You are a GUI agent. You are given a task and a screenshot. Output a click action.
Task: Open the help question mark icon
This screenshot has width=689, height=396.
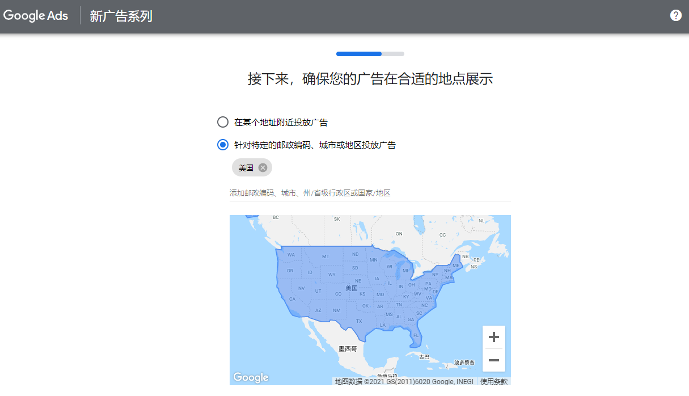pos(675,15)
